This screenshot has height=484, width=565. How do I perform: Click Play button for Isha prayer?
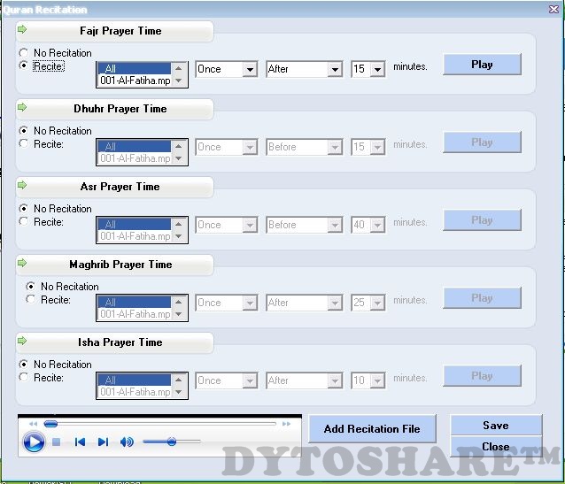click(x=482, y=375)
